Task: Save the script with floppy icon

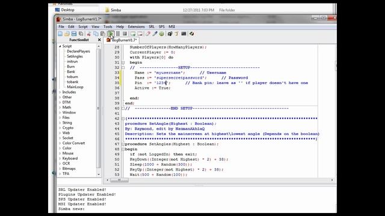Action: [74, 34]
